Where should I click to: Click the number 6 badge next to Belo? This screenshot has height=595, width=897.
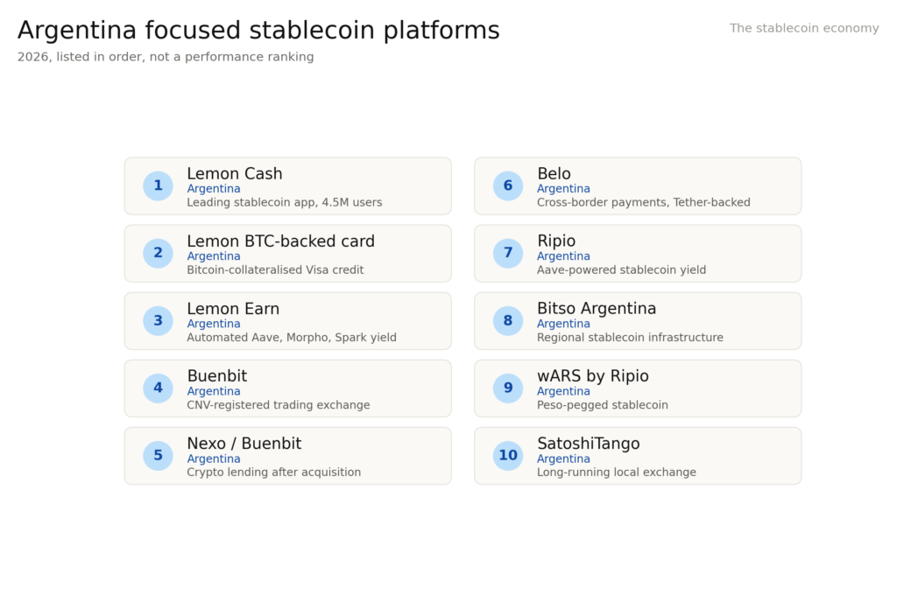pyautogui.click(x=508, y=185)
